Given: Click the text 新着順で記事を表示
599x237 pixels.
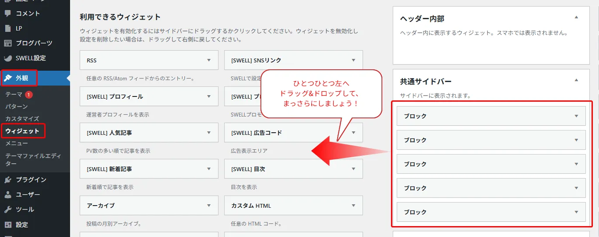Looking at the screenshot, I should (x=110, y=187).
